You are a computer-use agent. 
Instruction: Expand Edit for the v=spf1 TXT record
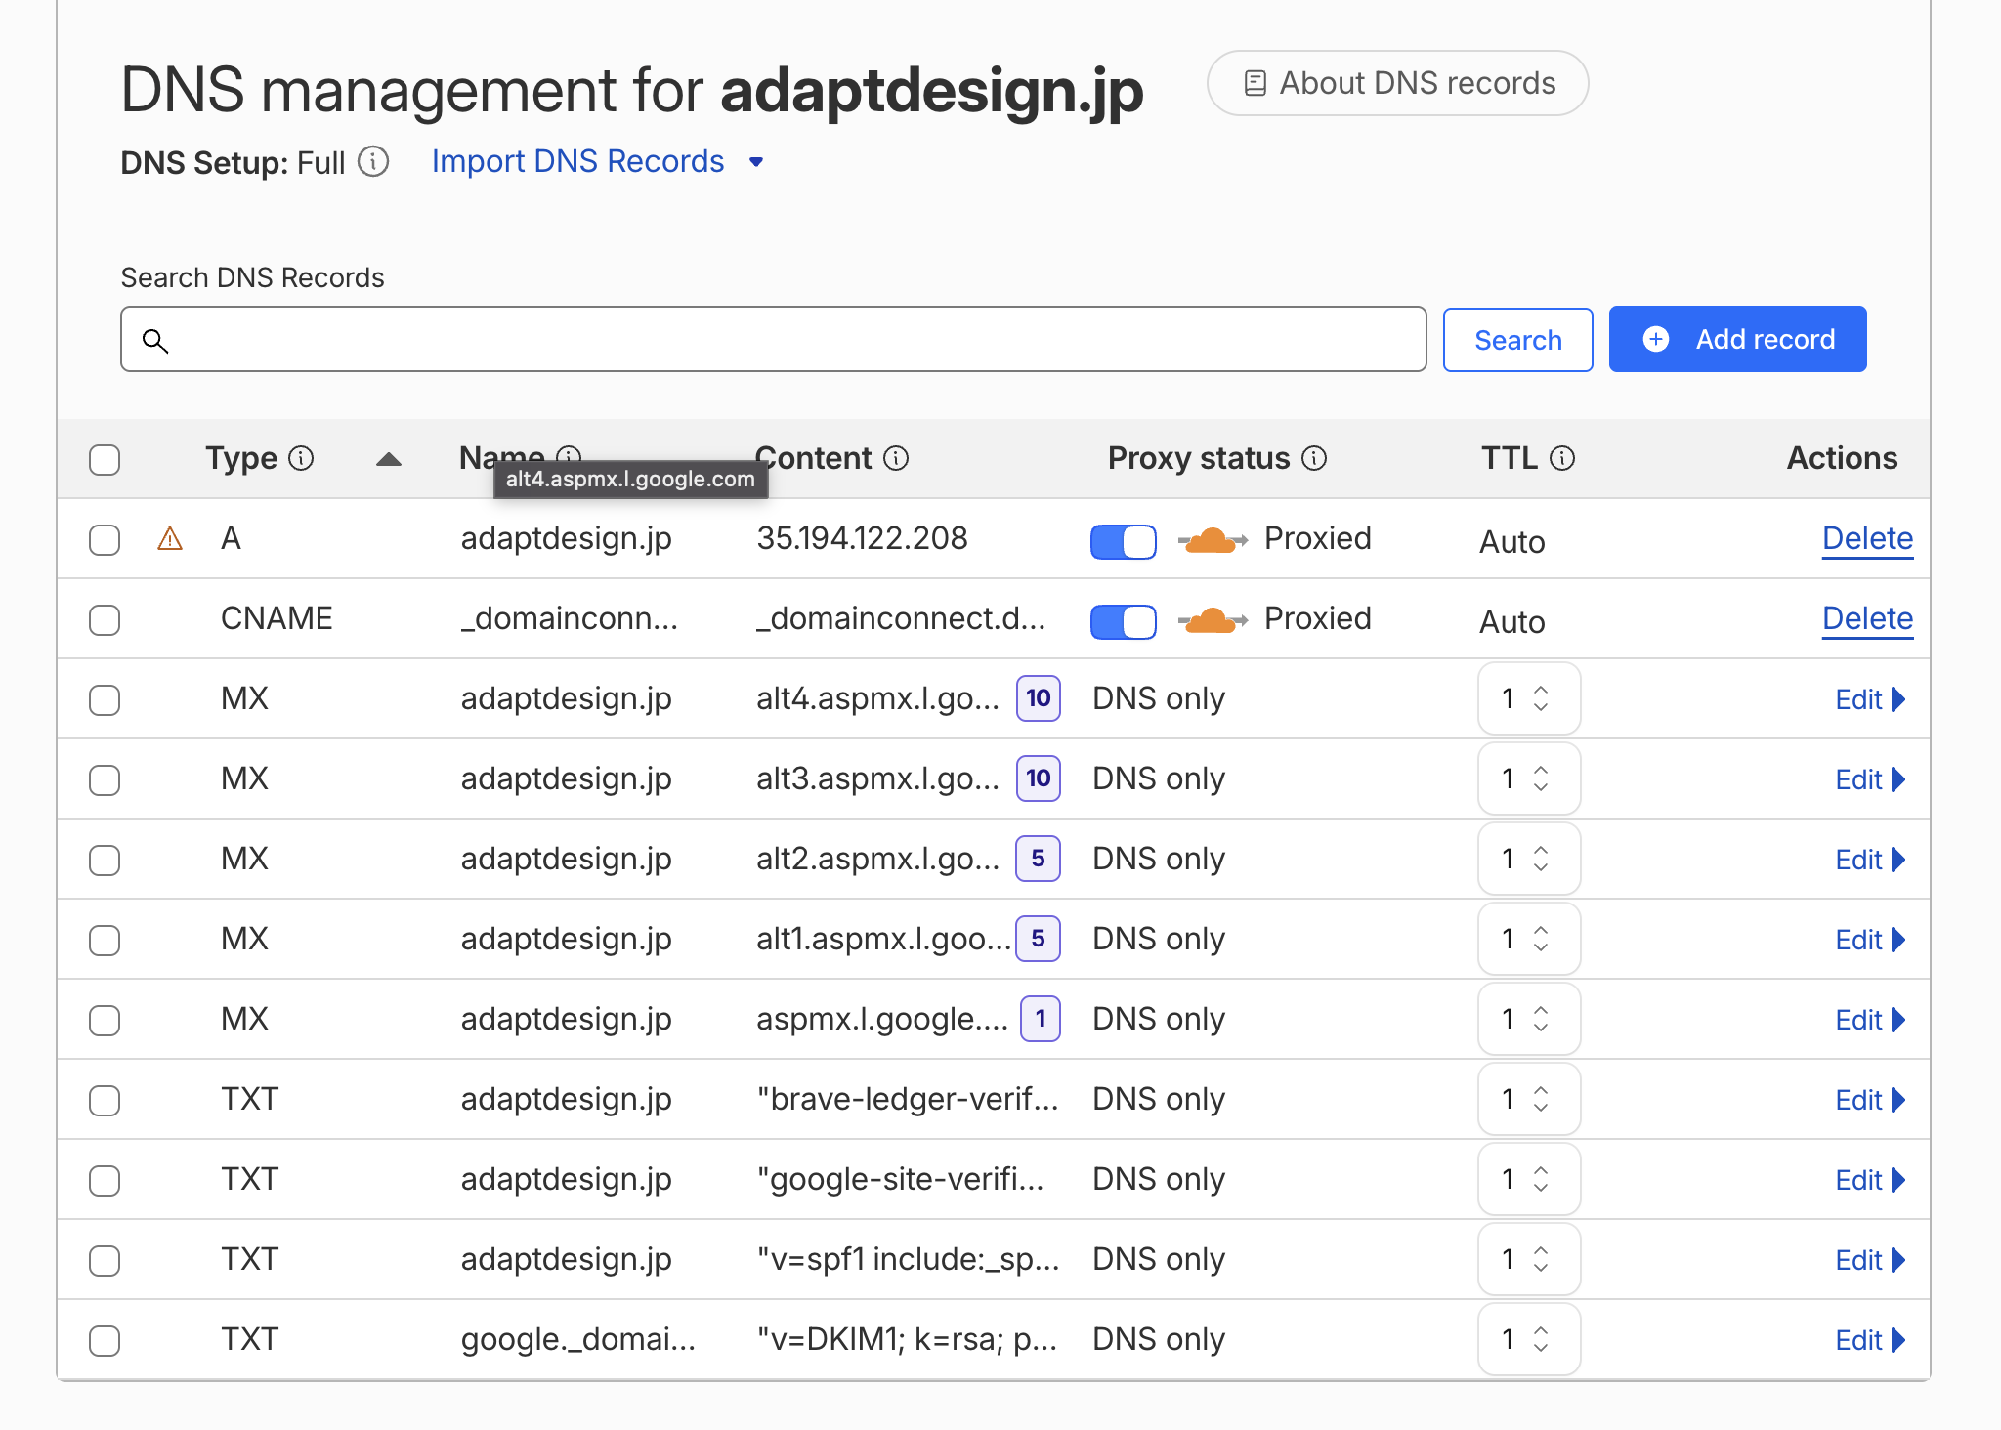1870,1260
